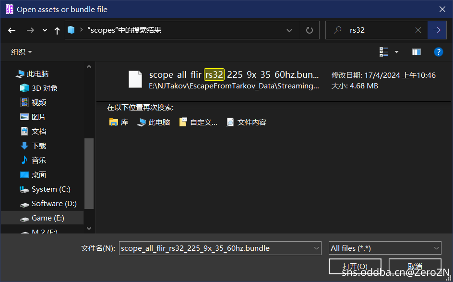The image size is (453, 282).
Task: Click the 打开(O) open button
Action: pos(355,266)
